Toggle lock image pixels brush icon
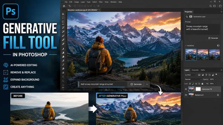Viewport: 223px width, 125px height. (193, 84)
